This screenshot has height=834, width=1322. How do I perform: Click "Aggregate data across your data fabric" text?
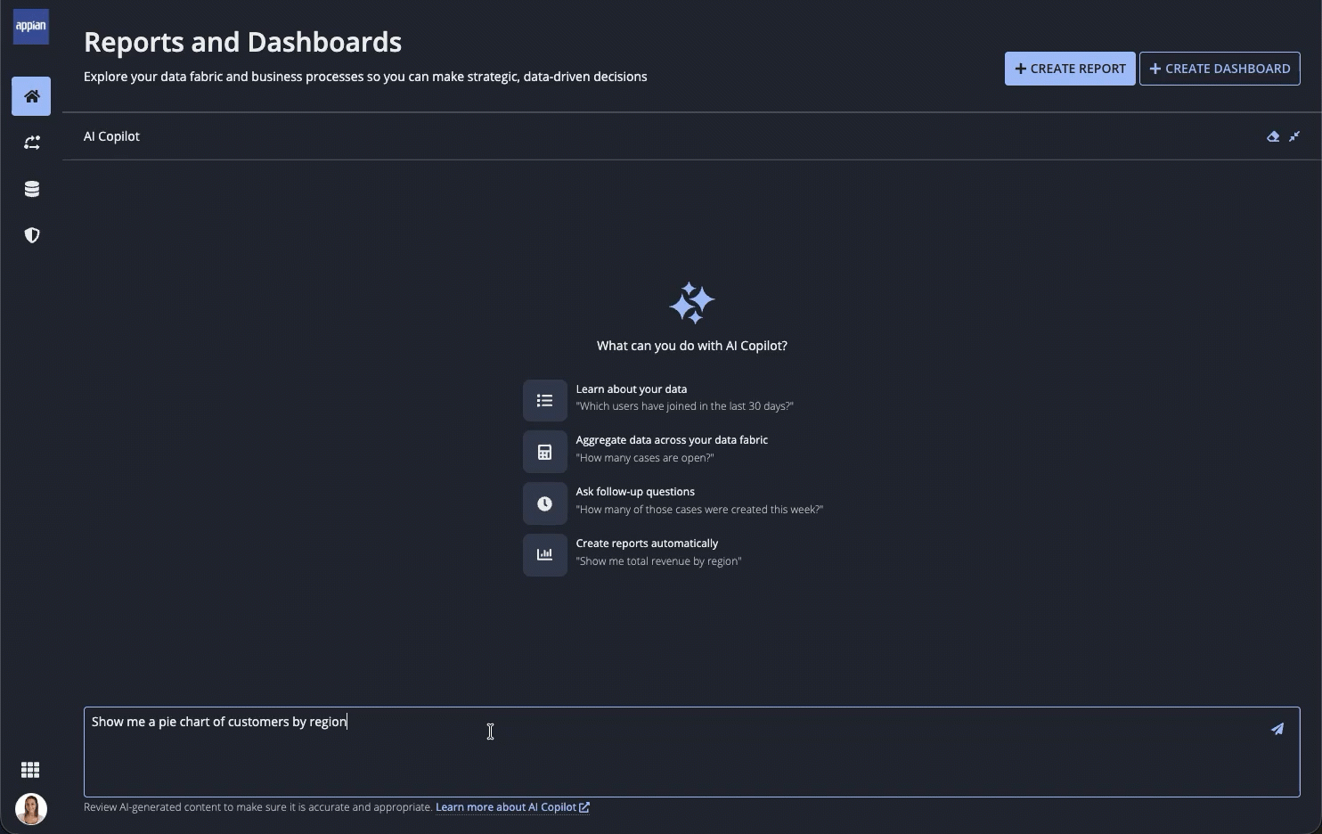[672, 440]
